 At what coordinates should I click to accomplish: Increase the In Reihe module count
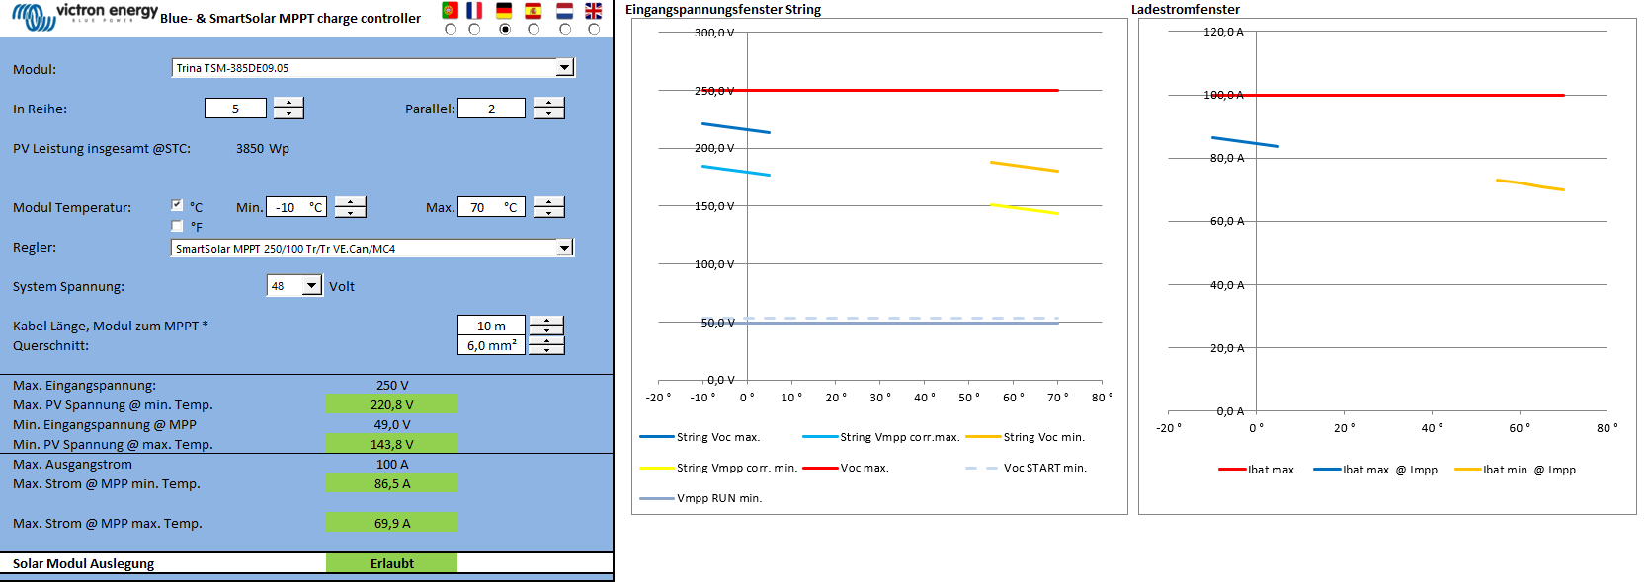[288, 103]
